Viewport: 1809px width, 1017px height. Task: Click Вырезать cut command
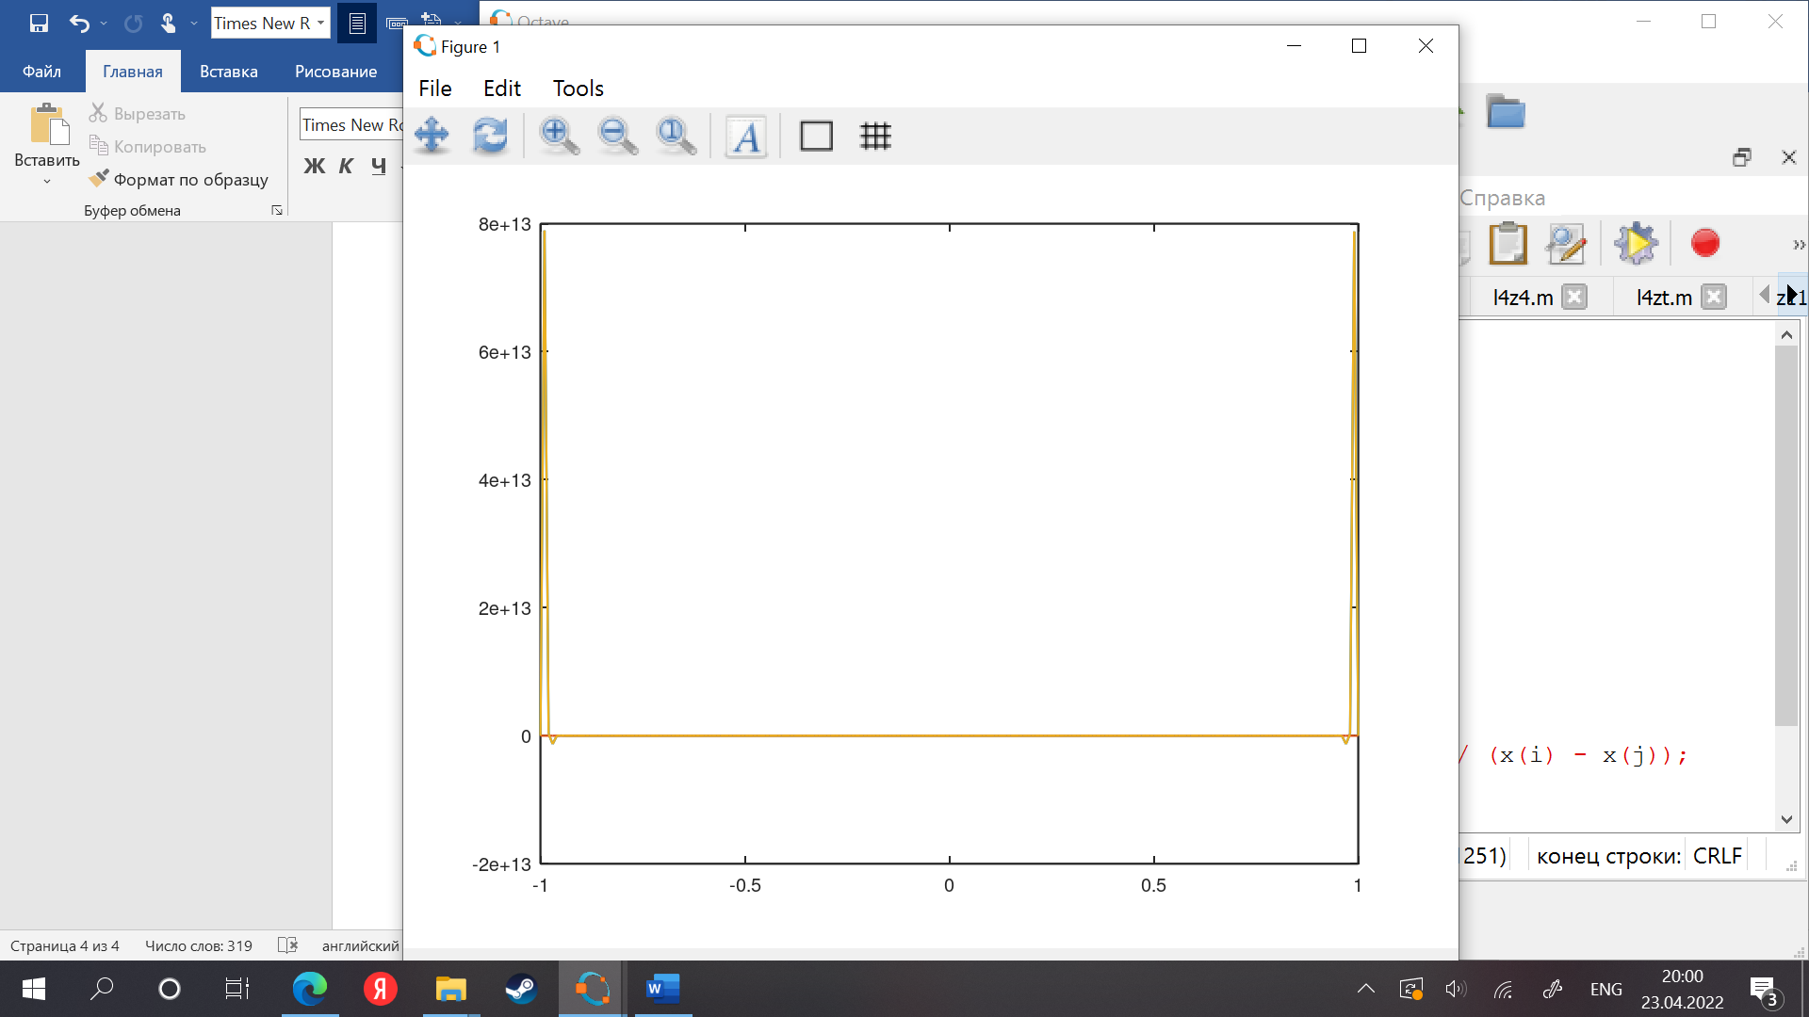coord(138,114)
